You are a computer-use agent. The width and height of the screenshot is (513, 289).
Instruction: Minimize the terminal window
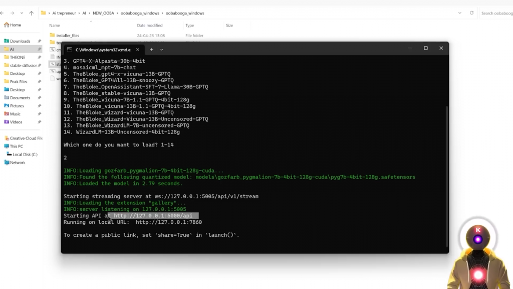410,48
